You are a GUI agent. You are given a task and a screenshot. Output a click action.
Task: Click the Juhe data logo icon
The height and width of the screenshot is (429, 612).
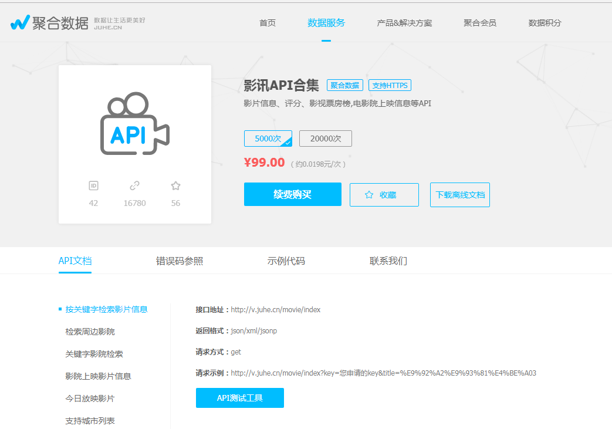[20, 22]
